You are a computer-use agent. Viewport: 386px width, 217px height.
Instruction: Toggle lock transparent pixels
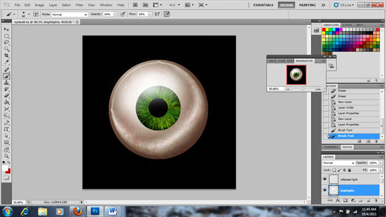click(334, 170)
